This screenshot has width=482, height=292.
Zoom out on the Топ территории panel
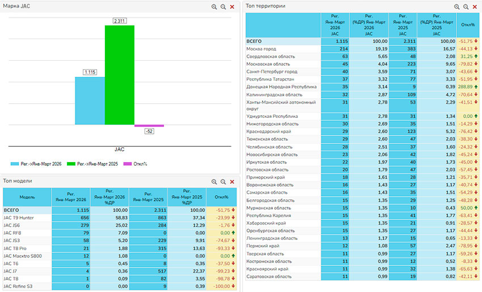466,7
